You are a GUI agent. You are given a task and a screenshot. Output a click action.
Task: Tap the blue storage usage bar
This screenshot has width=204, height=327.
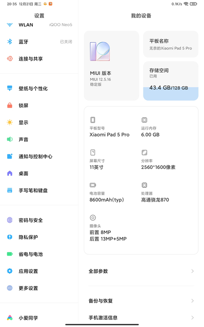coord(171,94)
